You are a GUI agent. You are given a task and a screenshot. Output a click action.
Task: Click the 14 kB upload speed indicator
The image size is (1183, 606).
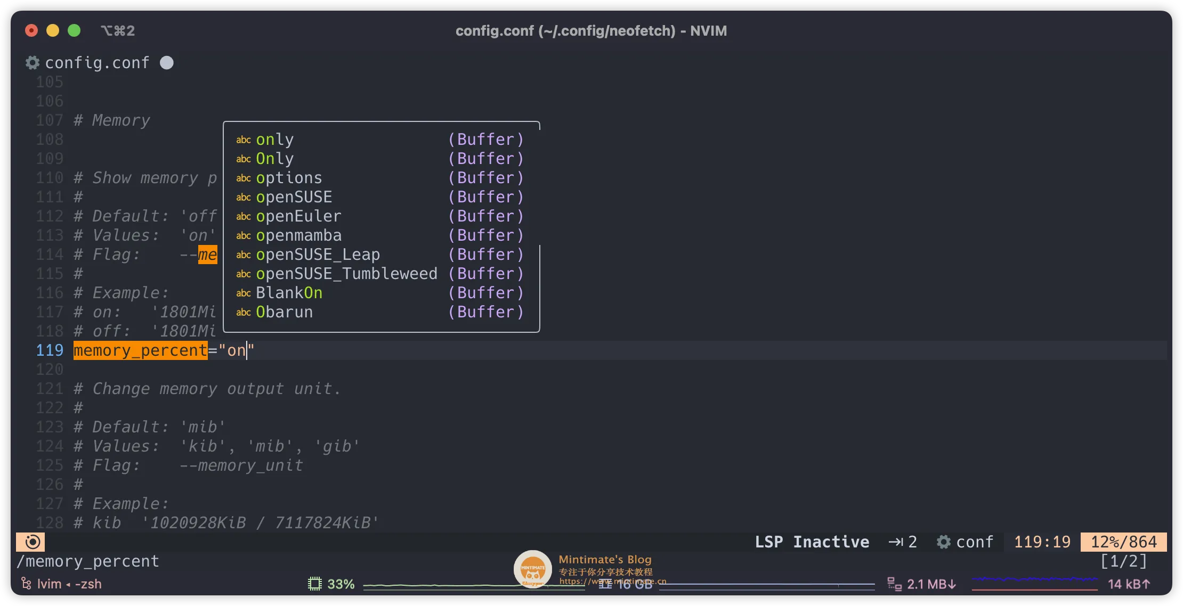click(x=1129, y=584)
